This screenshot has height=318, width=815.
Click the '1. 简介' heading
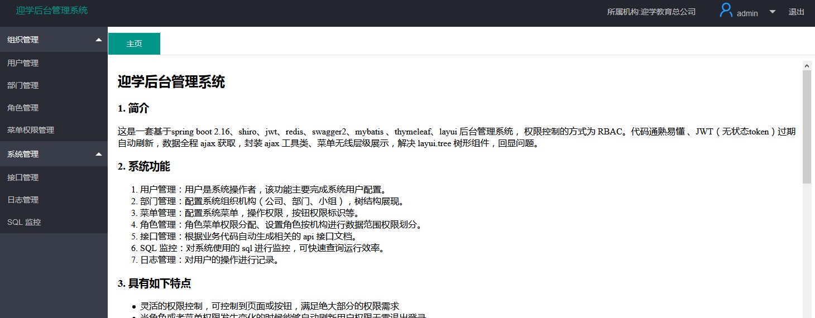pyautogui.click(x=133, y=108)
